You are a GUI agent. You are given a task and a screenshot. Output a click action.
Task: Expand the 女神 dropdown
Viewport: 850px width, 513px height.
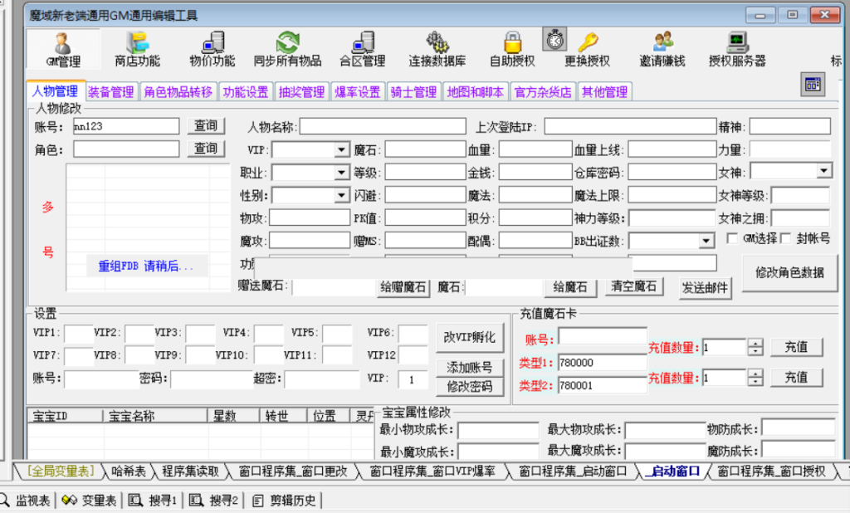pyautogui.click(x=824, y=171)
